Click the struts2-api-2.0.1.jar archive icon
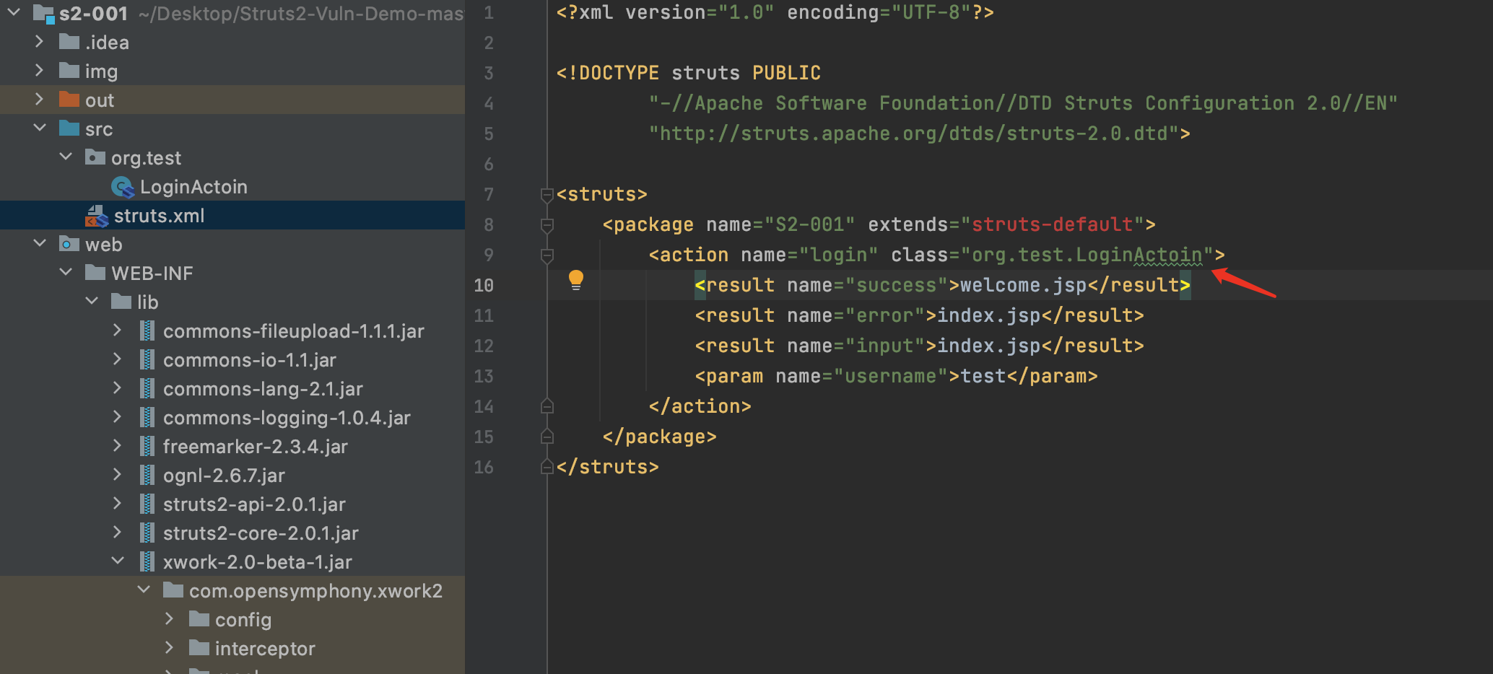 pyautogui.click(x=147, y=504)
